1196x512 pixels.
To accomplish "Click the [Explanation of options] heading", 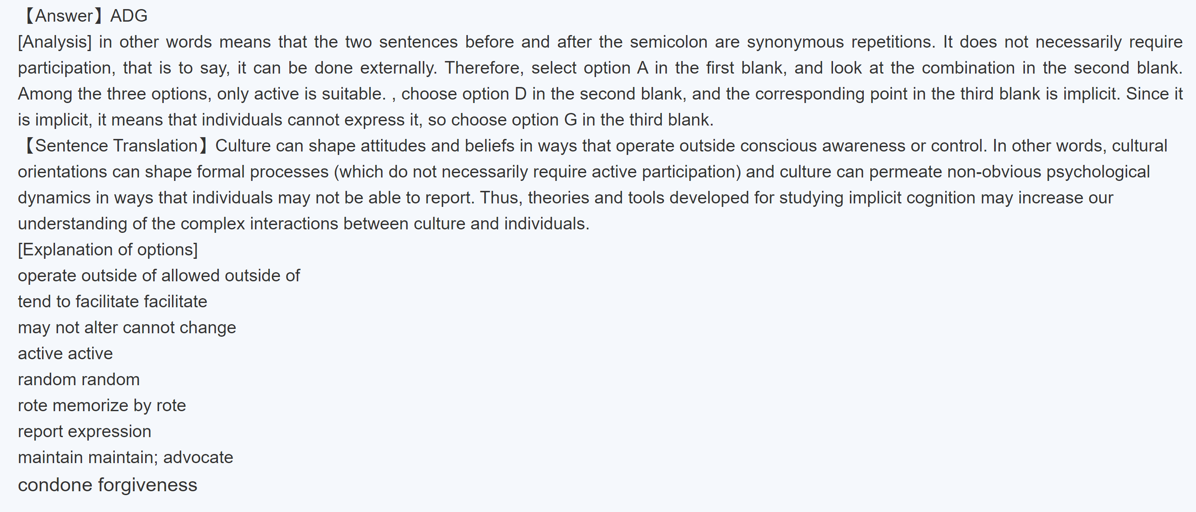I will click(108, 250).
